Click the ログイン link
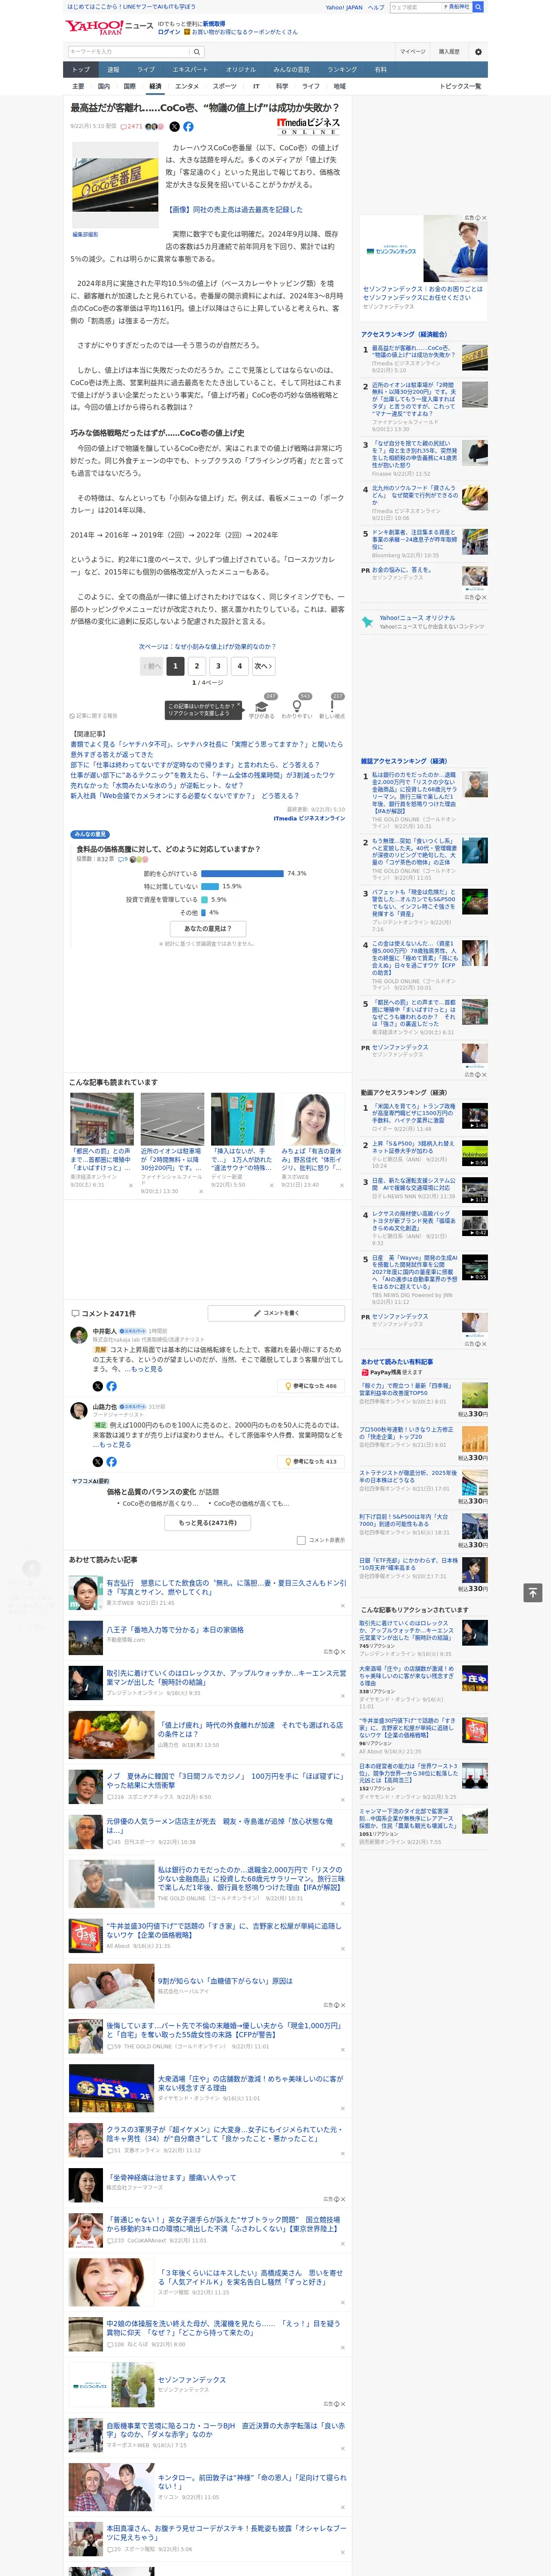Viewport: 551px width, 2576px height. pos(169,32)
